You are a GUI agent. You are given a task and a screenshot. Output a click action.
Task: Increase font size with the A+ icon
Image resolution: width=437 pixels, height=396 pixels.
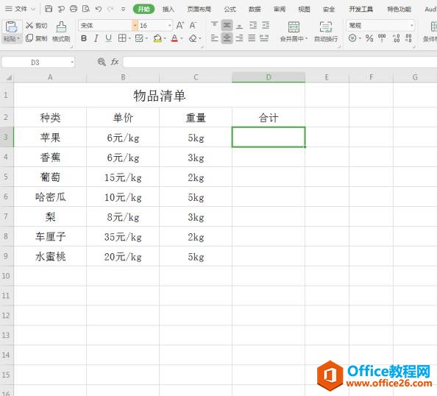180,25
